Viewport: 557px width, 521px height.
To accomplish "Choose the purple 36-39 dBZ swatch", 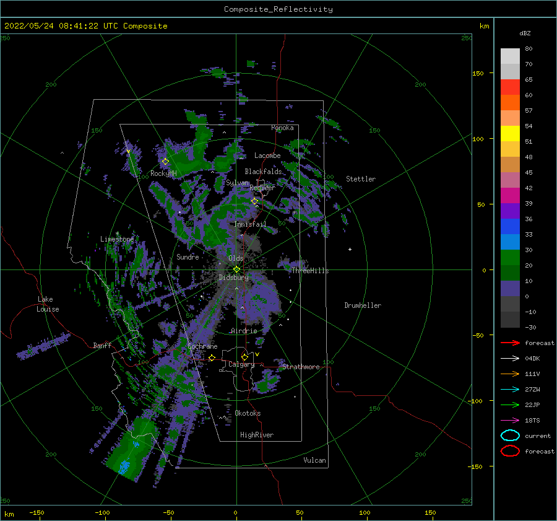I will pyautogui.click(x=510, y=211).
